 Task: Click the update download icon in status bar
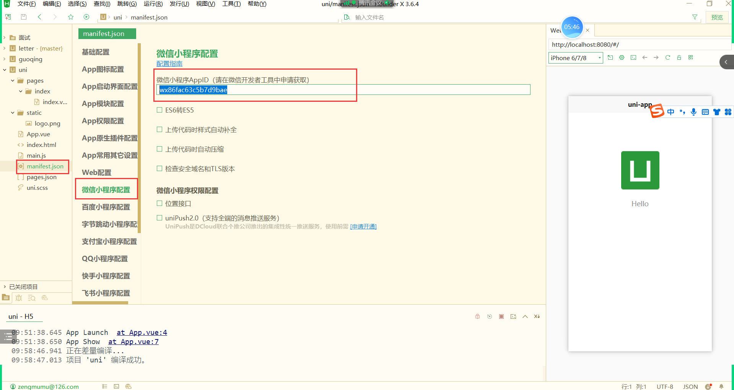[708, 387]
